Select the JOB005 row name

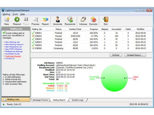(x=38, y=45)
